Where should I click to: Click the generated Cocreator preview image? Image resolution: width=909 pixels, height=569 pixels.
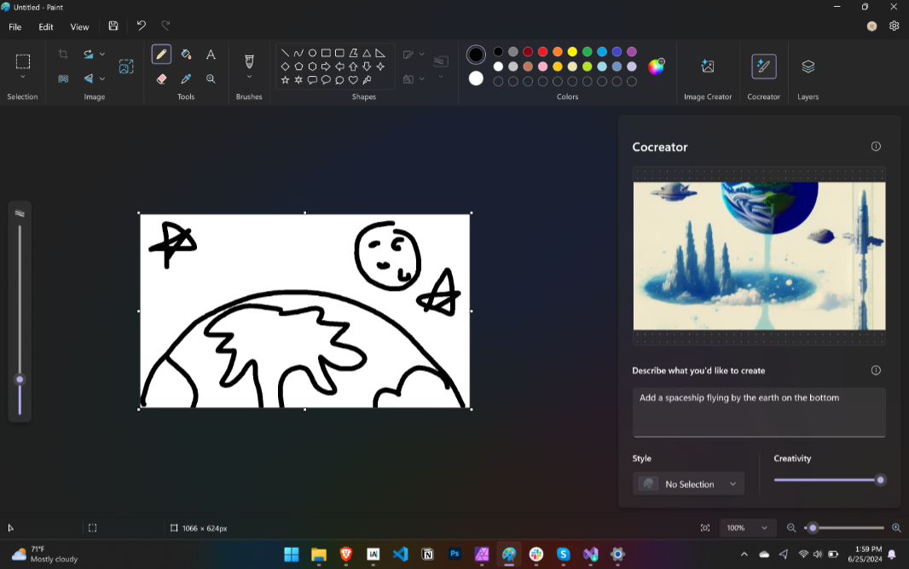tap(759, 256)
